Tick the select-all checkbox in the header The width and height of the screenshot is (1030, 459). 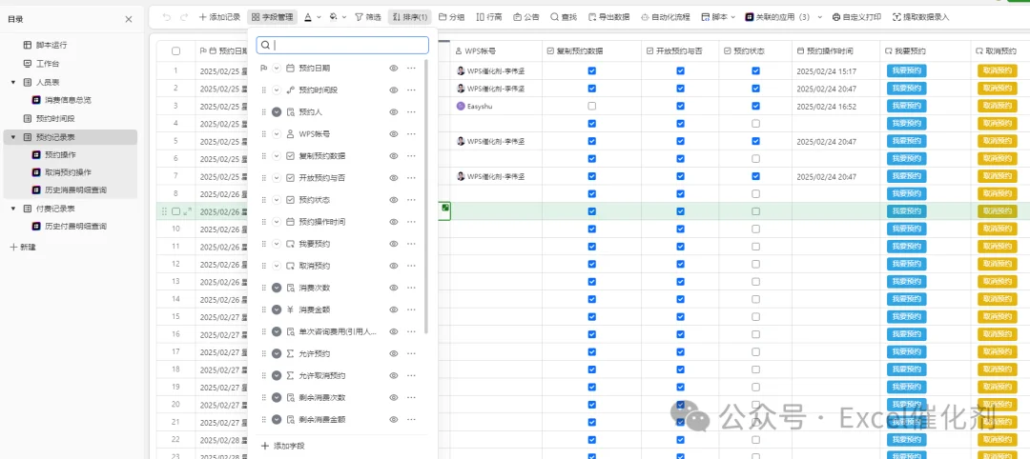click(x=175, y=51)
